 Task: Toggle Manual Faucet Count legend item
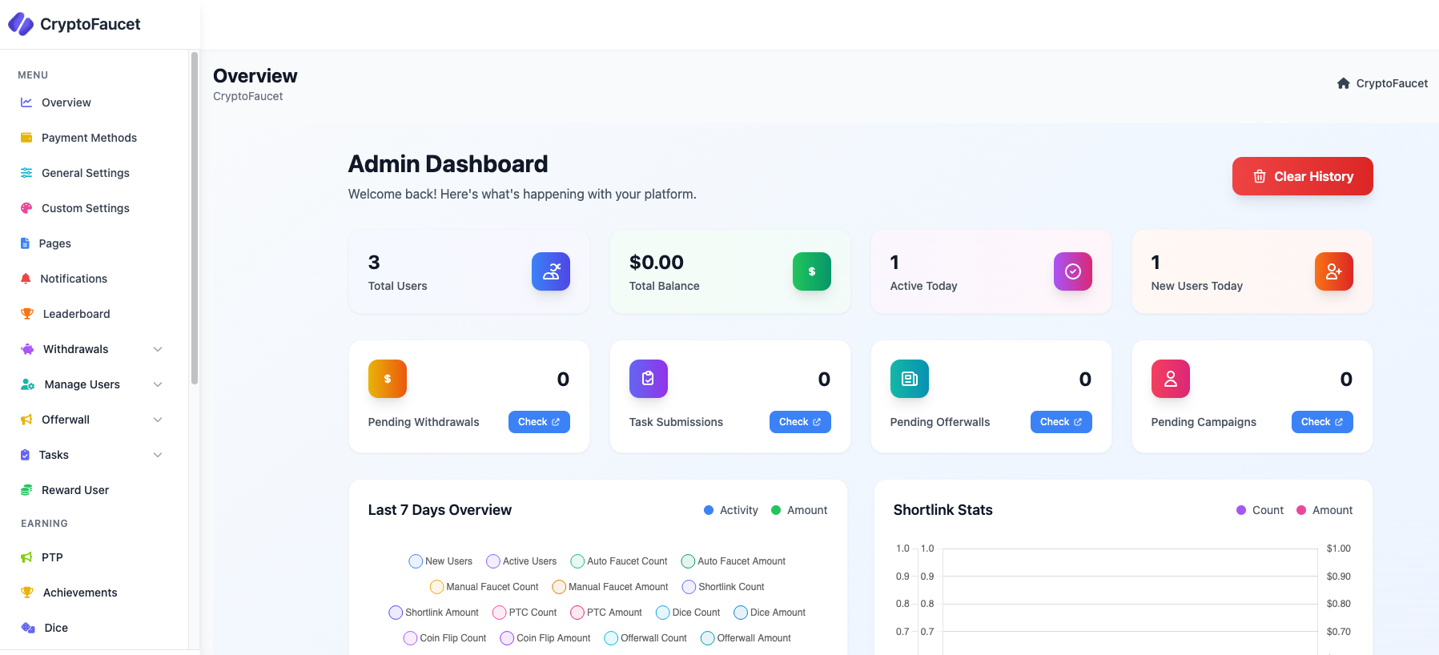tap(484, 587)
